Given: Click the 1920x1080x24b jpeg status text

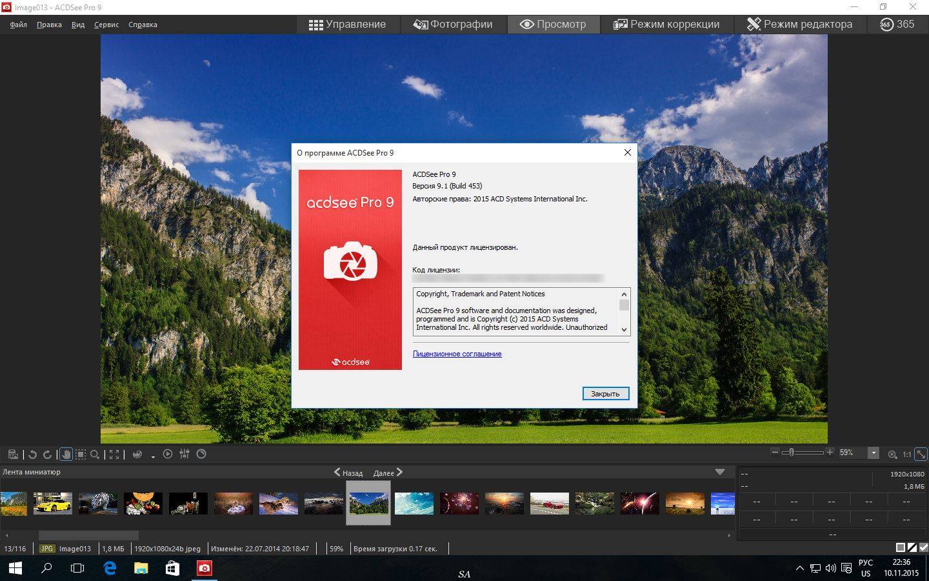Looking at the screenshot, I should click(167, 549).
